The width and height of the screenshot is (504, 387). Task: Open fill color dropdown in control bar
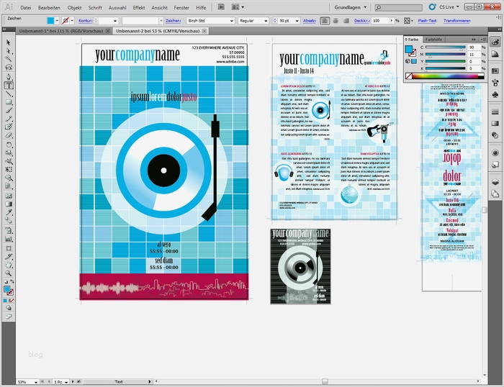(57, 21)
